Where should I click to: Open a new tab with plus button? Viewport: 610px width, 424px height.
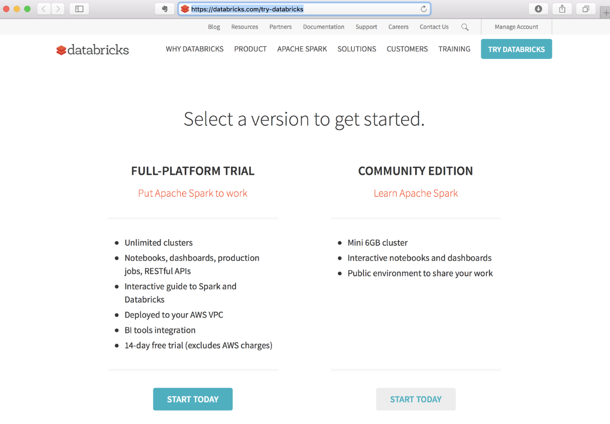tap(606, 13)
